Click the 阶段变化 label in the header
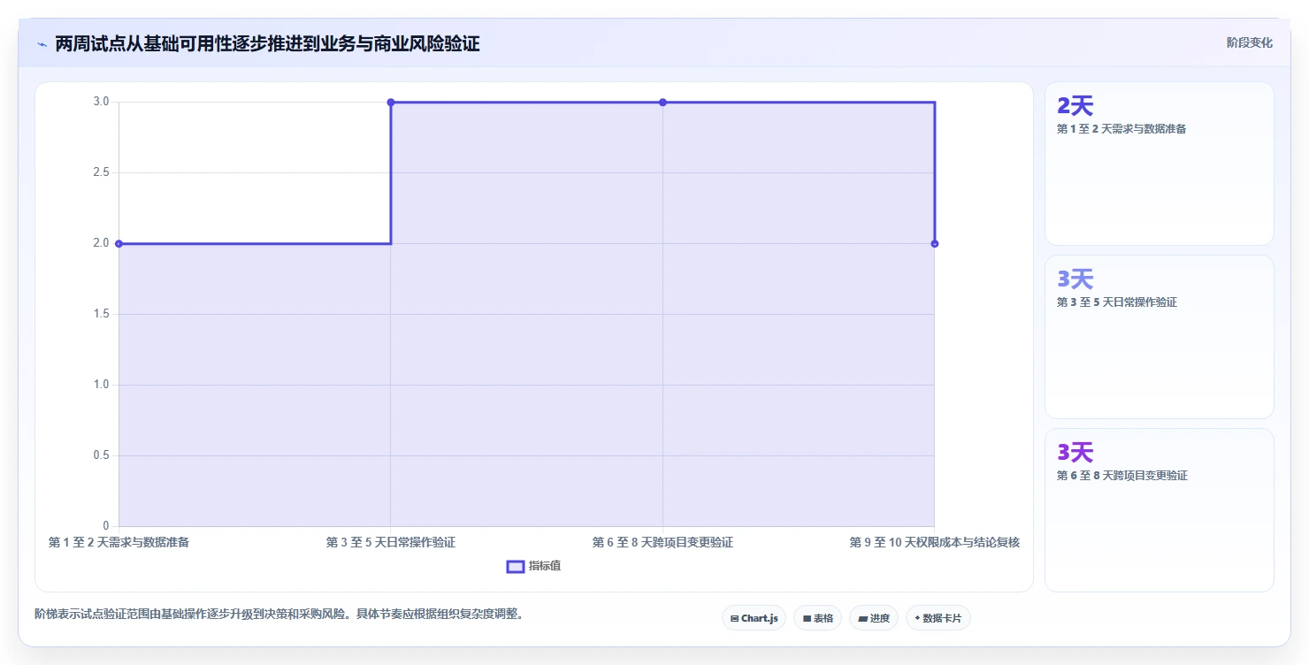The image size is (1309, 665). point(1250,42)
